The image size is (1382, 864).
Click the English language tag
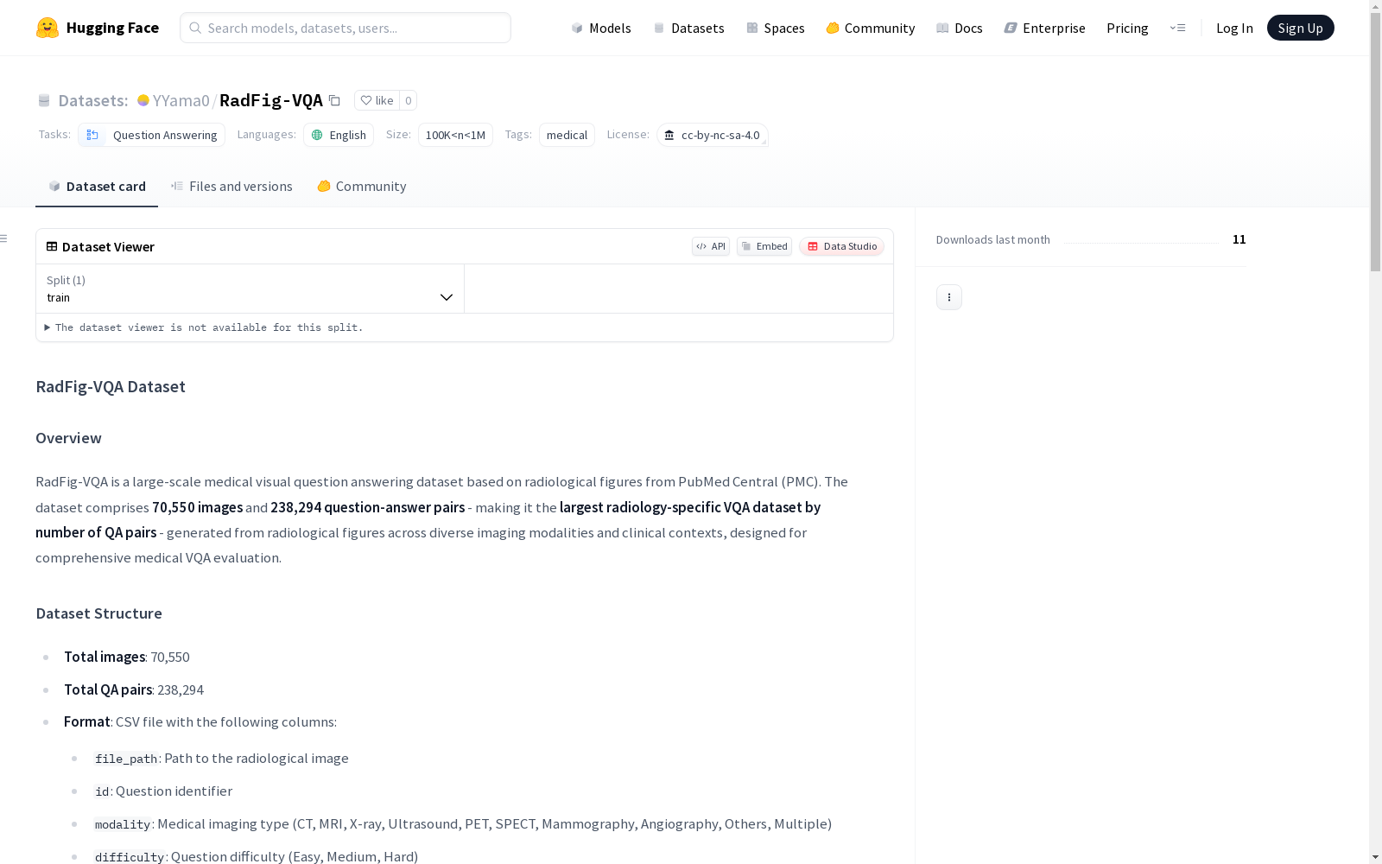coord(339,135)
